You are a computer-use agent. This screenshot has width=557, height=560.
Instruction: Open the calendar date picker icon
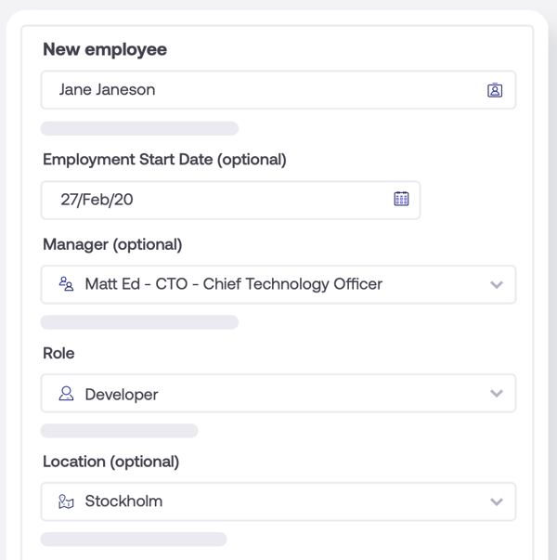pos(401,199)
